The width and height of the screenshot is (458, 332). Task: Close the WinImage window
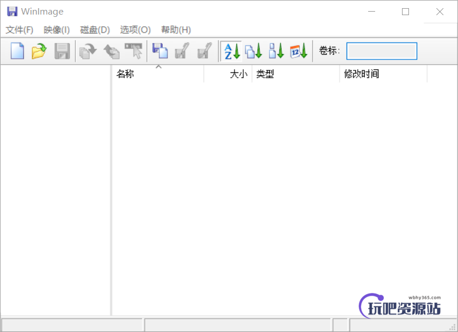click(x=440, y=12)
